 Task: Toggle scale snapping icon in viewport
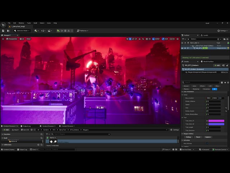click(x=163, y=39)
